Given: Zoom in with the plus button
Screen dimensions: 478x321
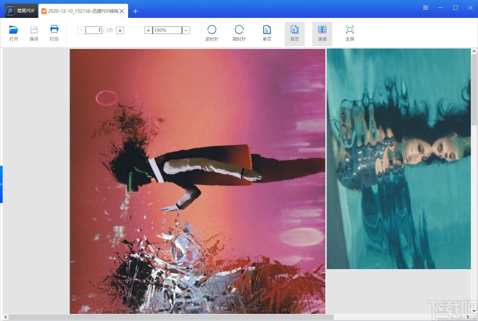Looking at the screenshot, I should [148, 30].
